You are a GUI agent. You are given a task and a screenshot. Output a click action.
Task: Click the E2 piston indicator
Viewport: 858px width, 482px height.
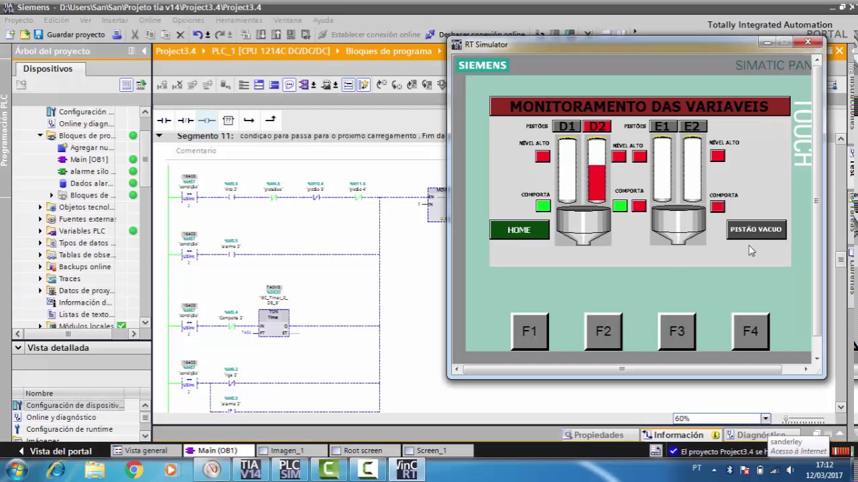tap(692, 127)
